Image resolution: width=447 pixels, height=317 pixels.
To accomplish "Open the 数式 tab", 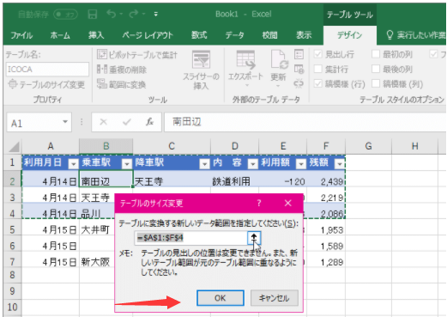I will (199, 35).
